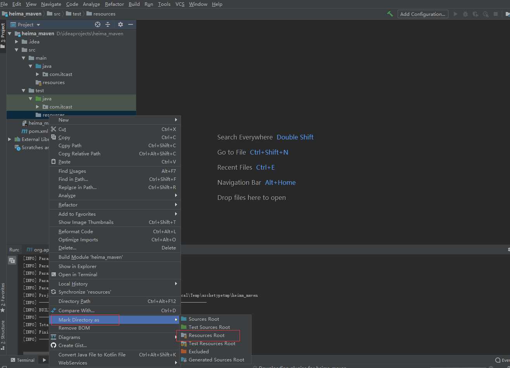This screenshot has width=510, height=368.
Task: Toggle the 1: Project side tool window
Action: coord(3,33)
